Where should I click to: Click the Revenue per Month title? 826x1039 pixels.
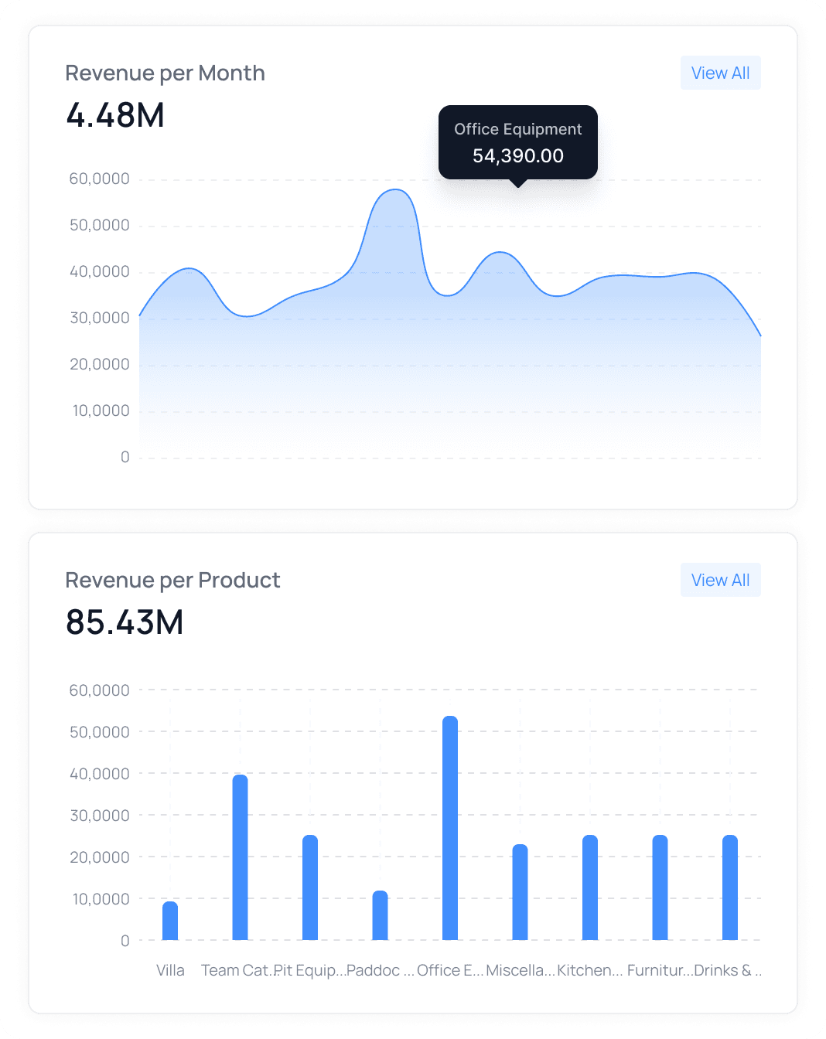pos(165,73)
